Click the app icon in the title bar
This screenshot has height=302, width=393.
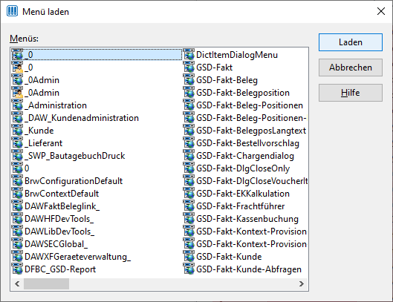pyautogui.click(x=13, y=11)
